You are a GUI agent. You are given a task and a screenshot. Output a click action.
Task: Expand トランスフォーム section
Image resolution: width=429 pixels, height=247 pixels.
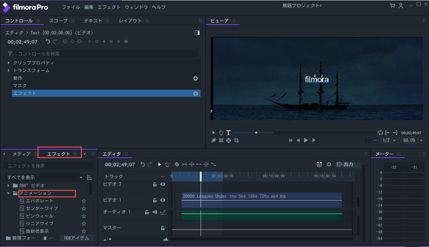(9, 71)
